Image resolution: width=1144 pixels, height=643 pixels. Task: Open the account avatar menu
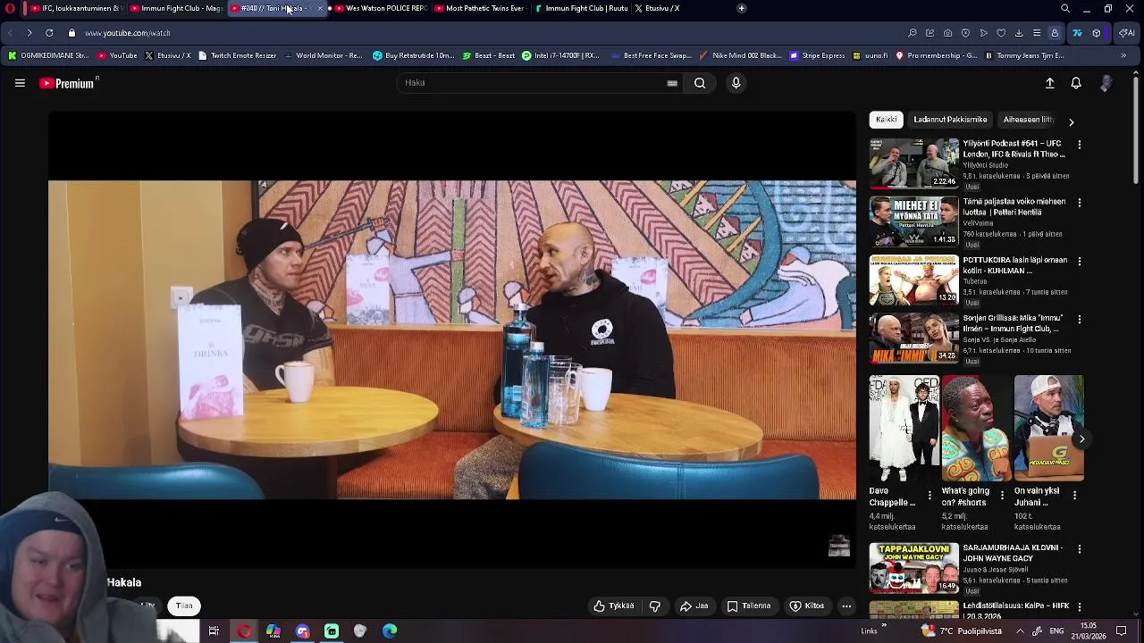(1106, 83)
